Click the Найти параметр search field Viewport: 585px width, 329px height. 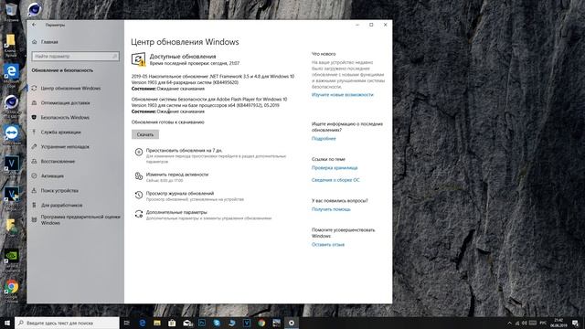click(x=75, y=57)
